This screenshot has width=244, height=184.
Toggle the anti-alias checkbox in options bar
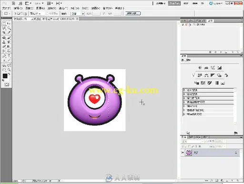[47, 13]
